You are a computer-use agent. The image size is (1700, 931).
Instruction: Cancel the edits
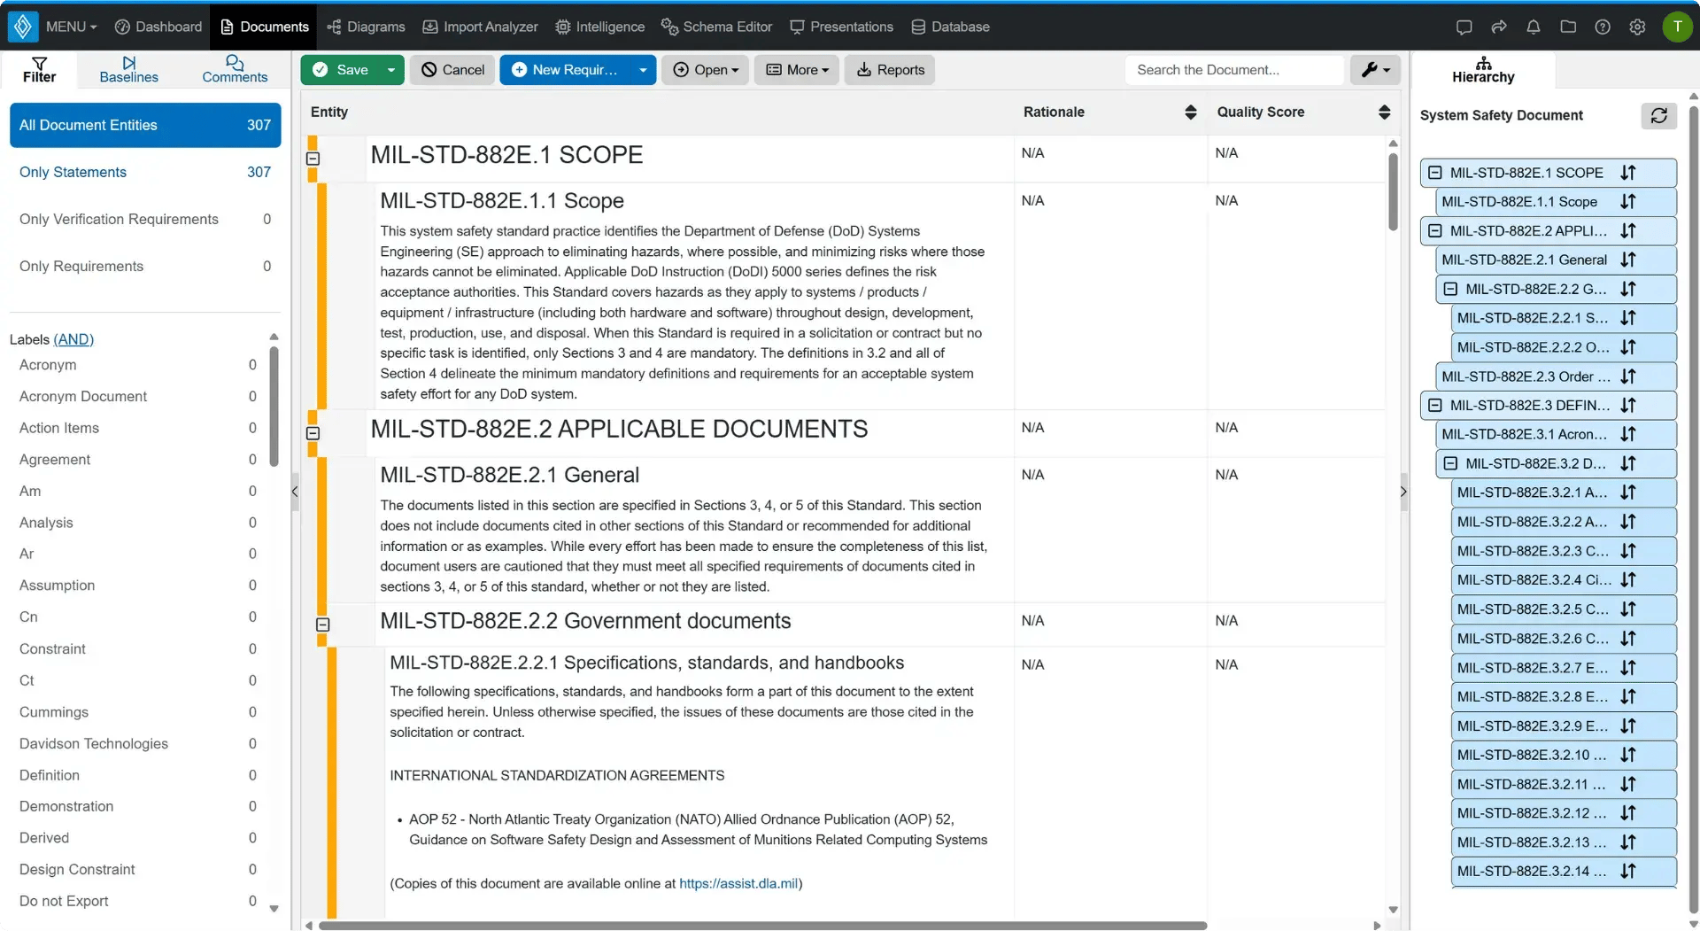pos(452,70)
